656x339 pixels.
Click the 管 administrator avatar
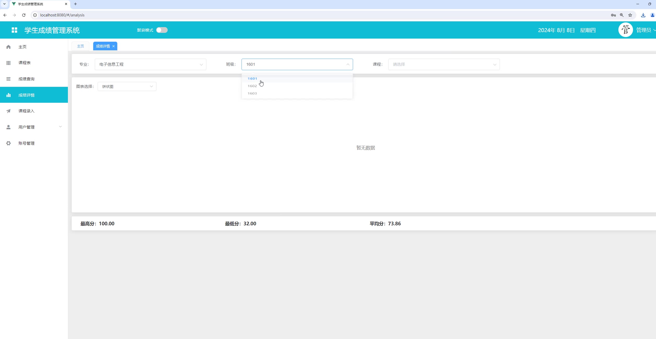click(625, 30)
